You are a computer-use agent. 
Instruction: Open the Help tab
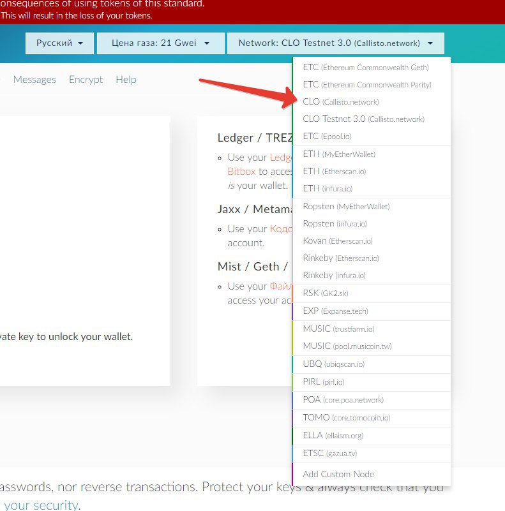pyautogui.click(x=126, y=80)
